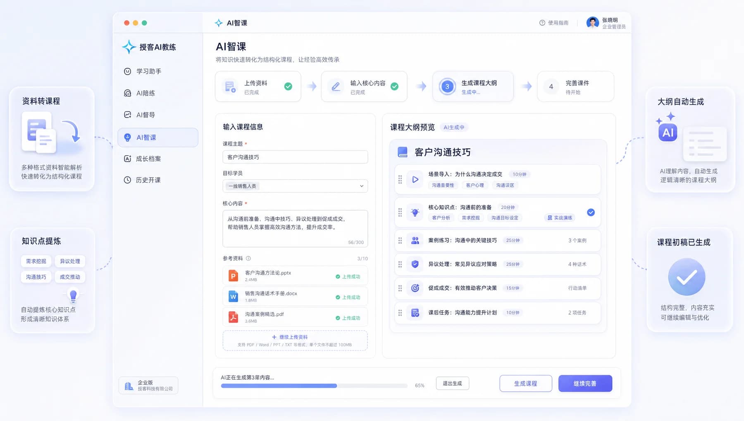The height and width of the screenshot is (421, 744).
Task: Click the target icon of 促成成交 section
Action: click(415, 288)
